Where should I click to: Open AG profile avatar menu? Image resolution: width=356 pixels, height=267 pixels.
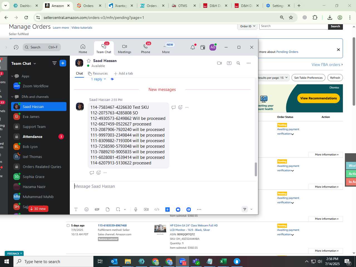[x=213, y=47]
